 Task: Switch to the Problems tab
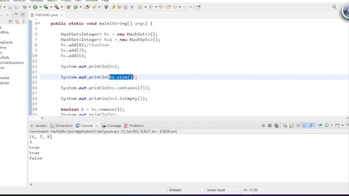pyautogui.click(x=134, y=126)
